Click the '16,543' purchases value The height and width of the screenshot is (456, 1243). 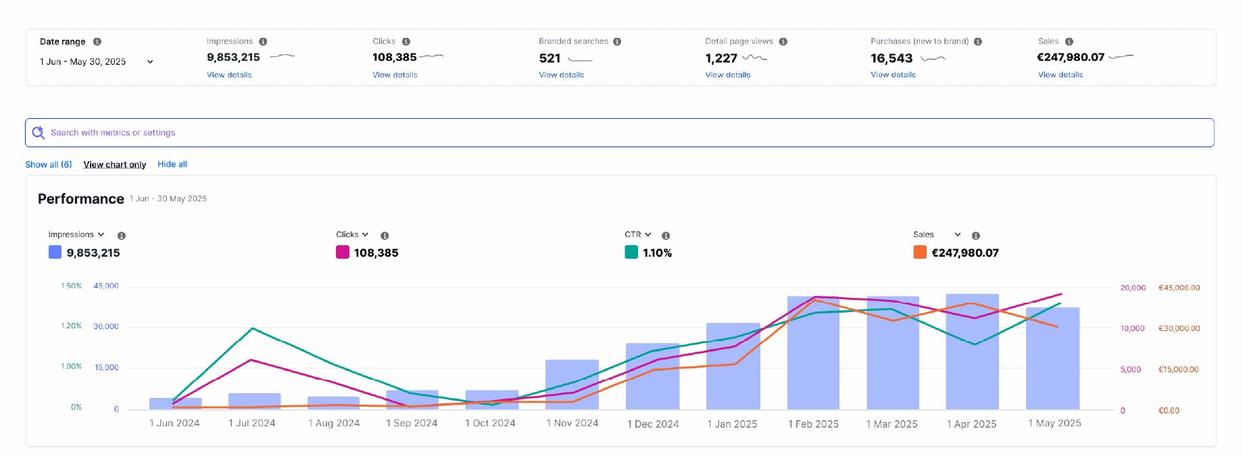892,58
